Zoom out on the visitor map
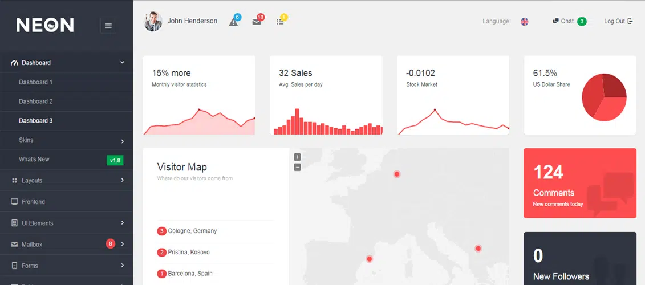This screenshot has width=645, height=285. (x=297, y=167)
